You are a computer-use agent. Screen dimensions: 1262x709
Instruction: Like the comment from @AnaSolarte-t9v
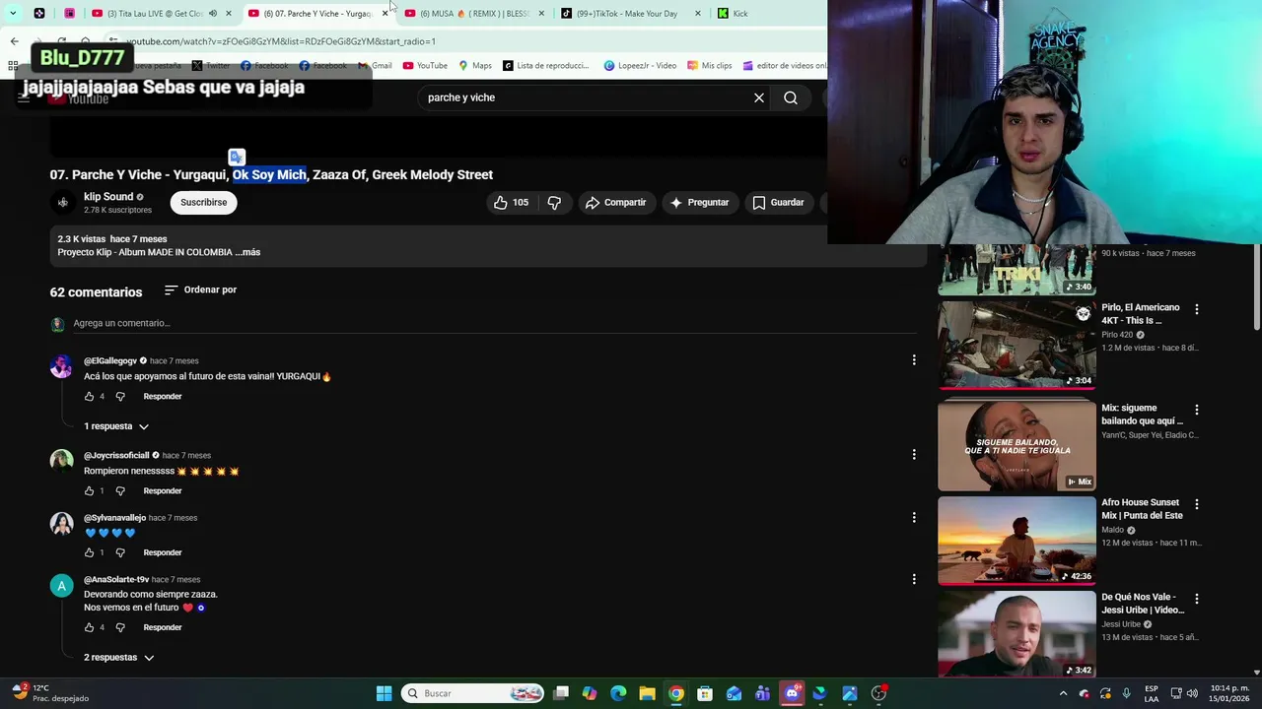[89, 627]
